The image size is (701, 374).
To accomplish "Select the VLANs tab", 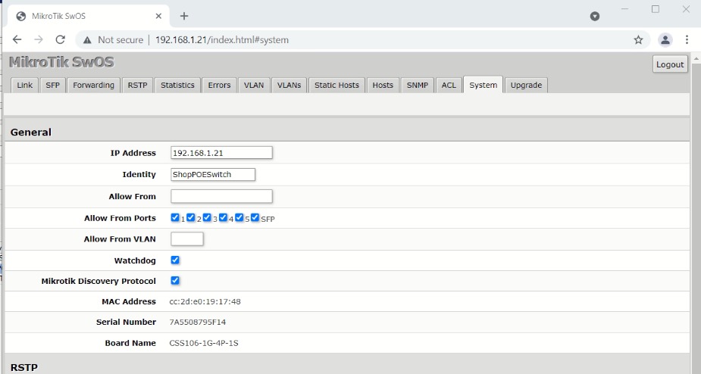I will (289, 85).
